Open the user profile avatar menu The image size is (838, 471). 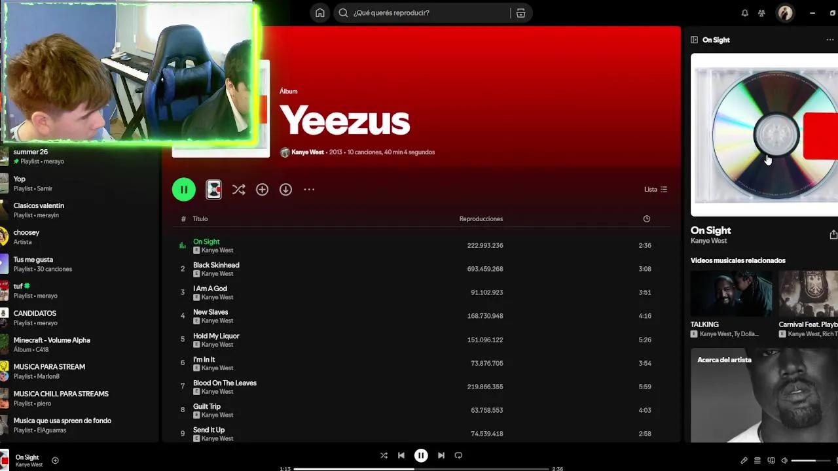785,13
